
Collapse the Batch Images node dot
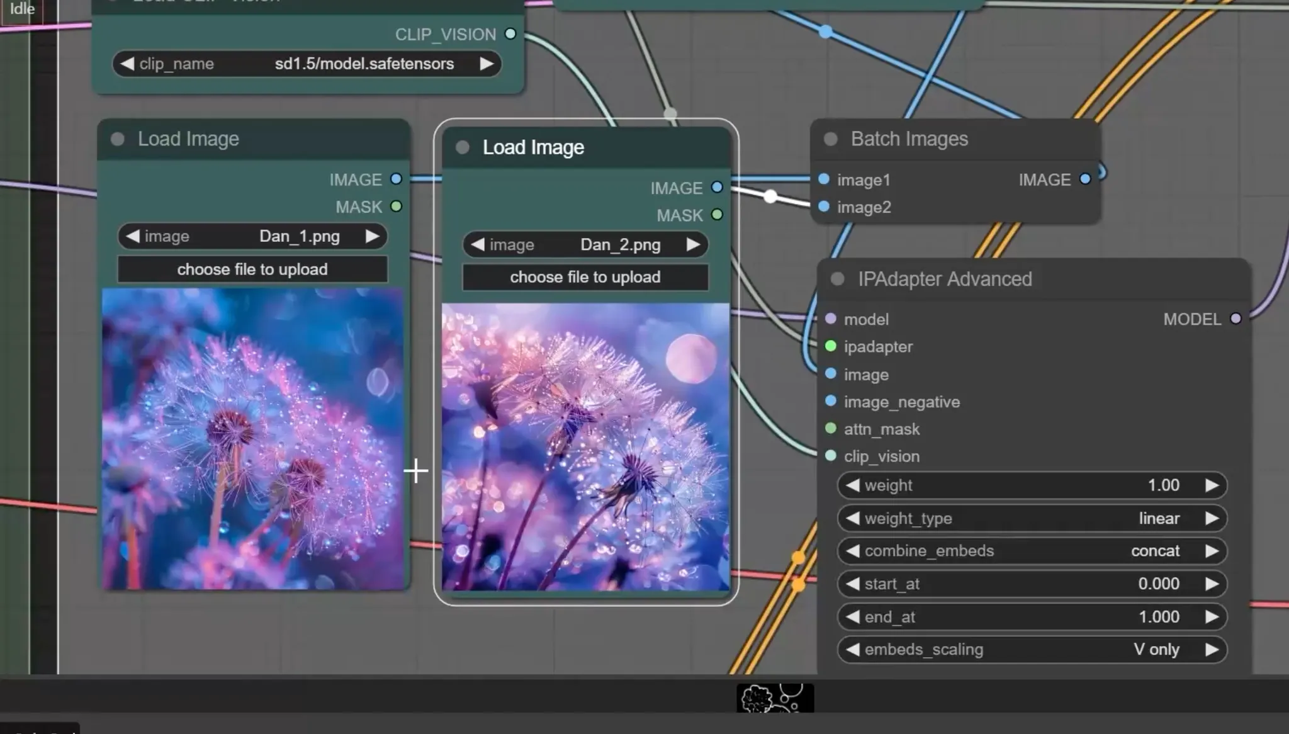click(x=831, y=139)
